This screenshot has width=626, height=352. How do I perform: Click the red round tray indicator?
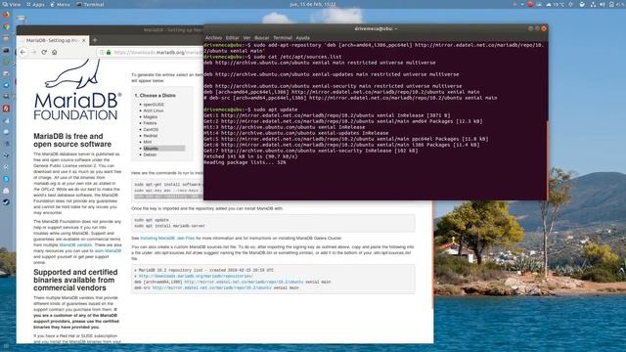tap(530, 4)
